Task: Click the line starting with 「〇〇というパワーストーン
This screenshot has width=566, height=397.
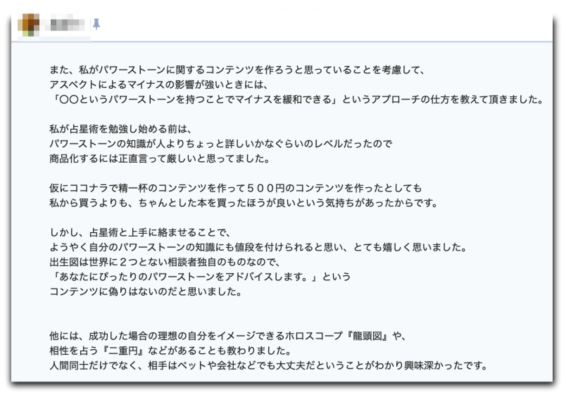Action: click(297, 100)
